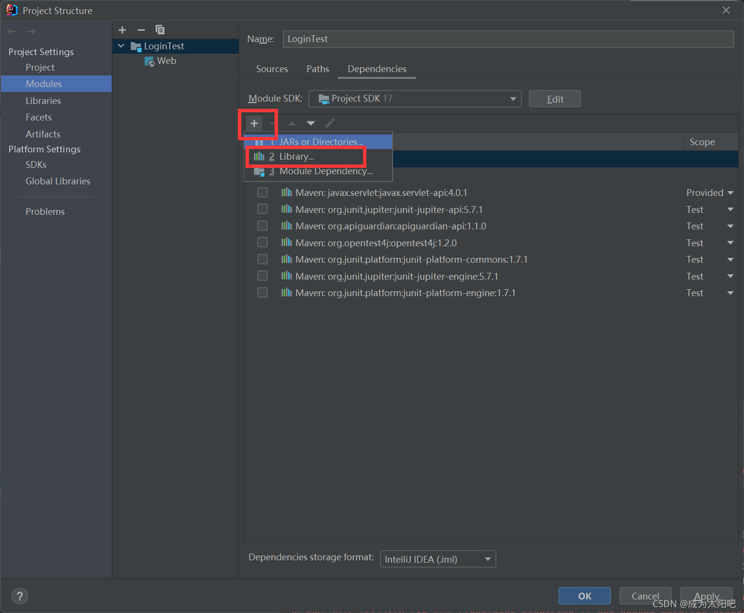The image size is (744, 613).
Task: Toggle export checkbox for apiguardian-api
Action: click(x=263, y=226)
